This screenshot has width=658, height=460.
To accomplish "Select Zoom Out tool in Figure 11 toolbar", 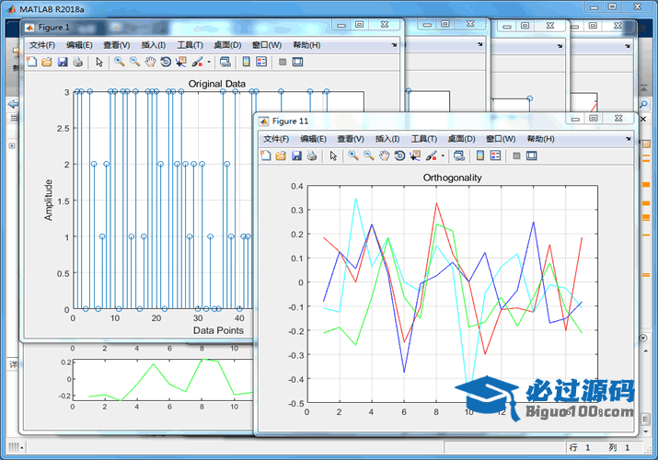I will [369, 156].
